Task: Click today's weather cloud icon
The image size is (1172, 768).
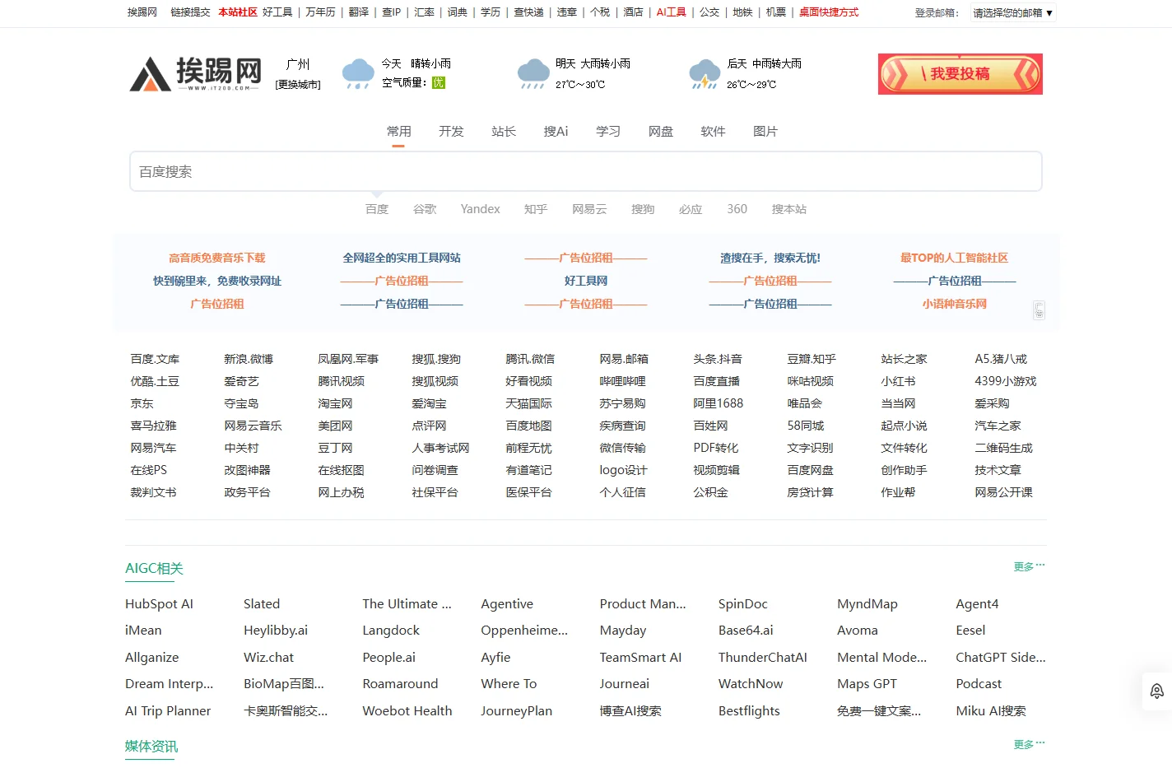Action: click(x=358, y=74)
